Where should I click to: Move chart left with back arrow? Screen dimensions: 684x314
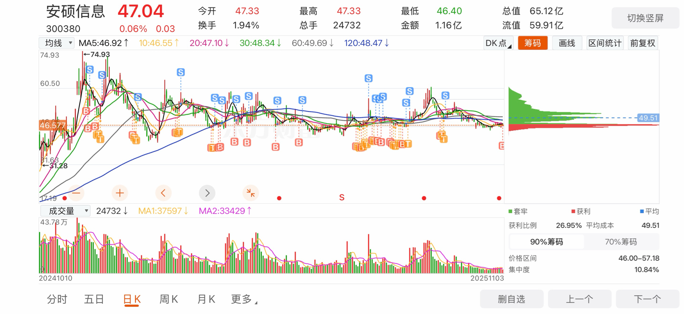163,193
